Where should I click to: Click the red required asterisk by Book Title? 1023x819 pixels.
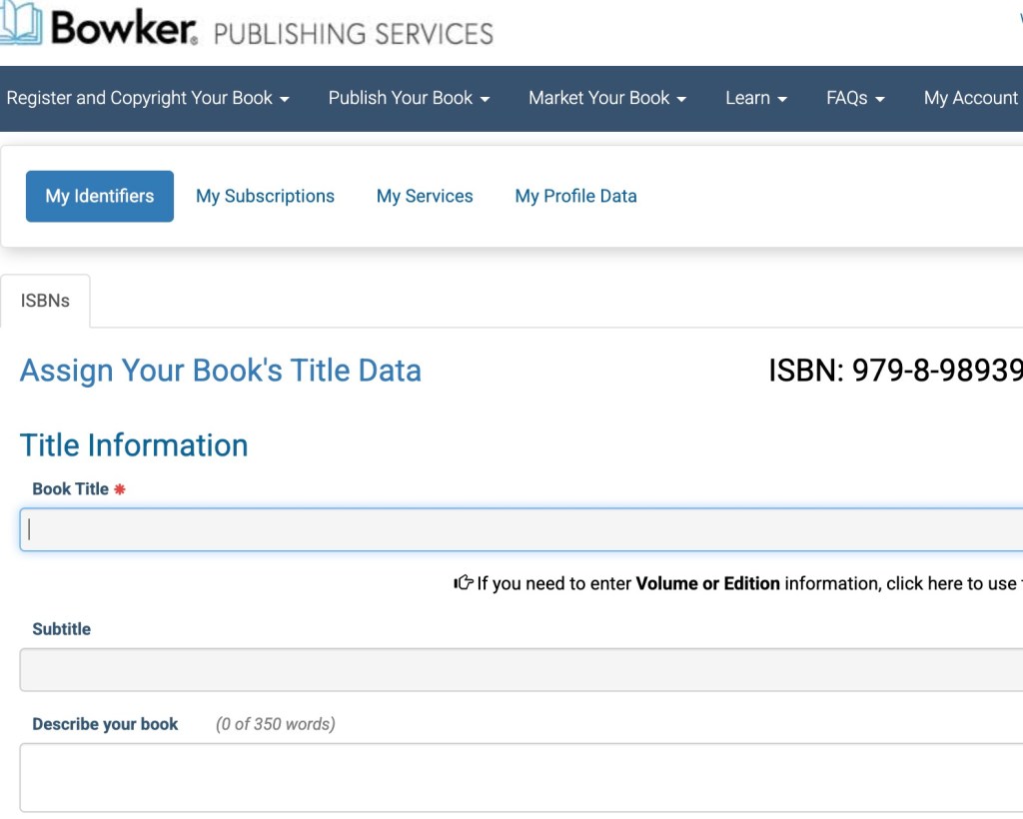pos(120,489)
